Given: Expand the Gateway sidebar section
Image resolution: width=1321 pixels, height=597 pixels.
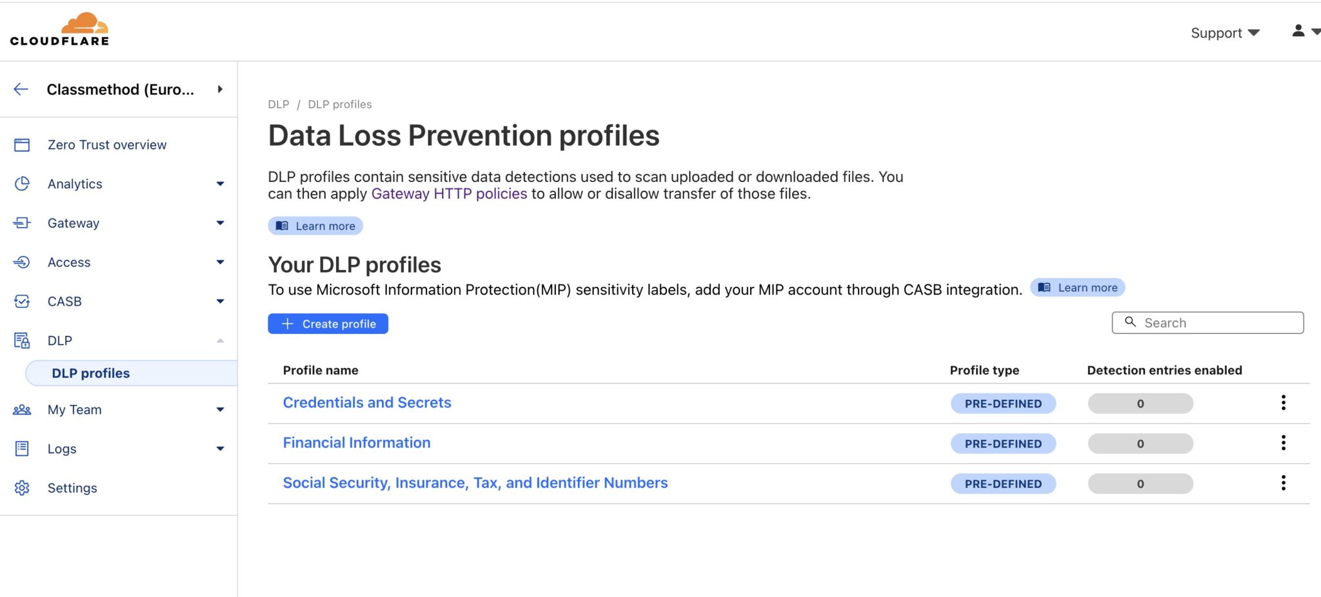Looking at the screenshot, I should click(221, 223).
